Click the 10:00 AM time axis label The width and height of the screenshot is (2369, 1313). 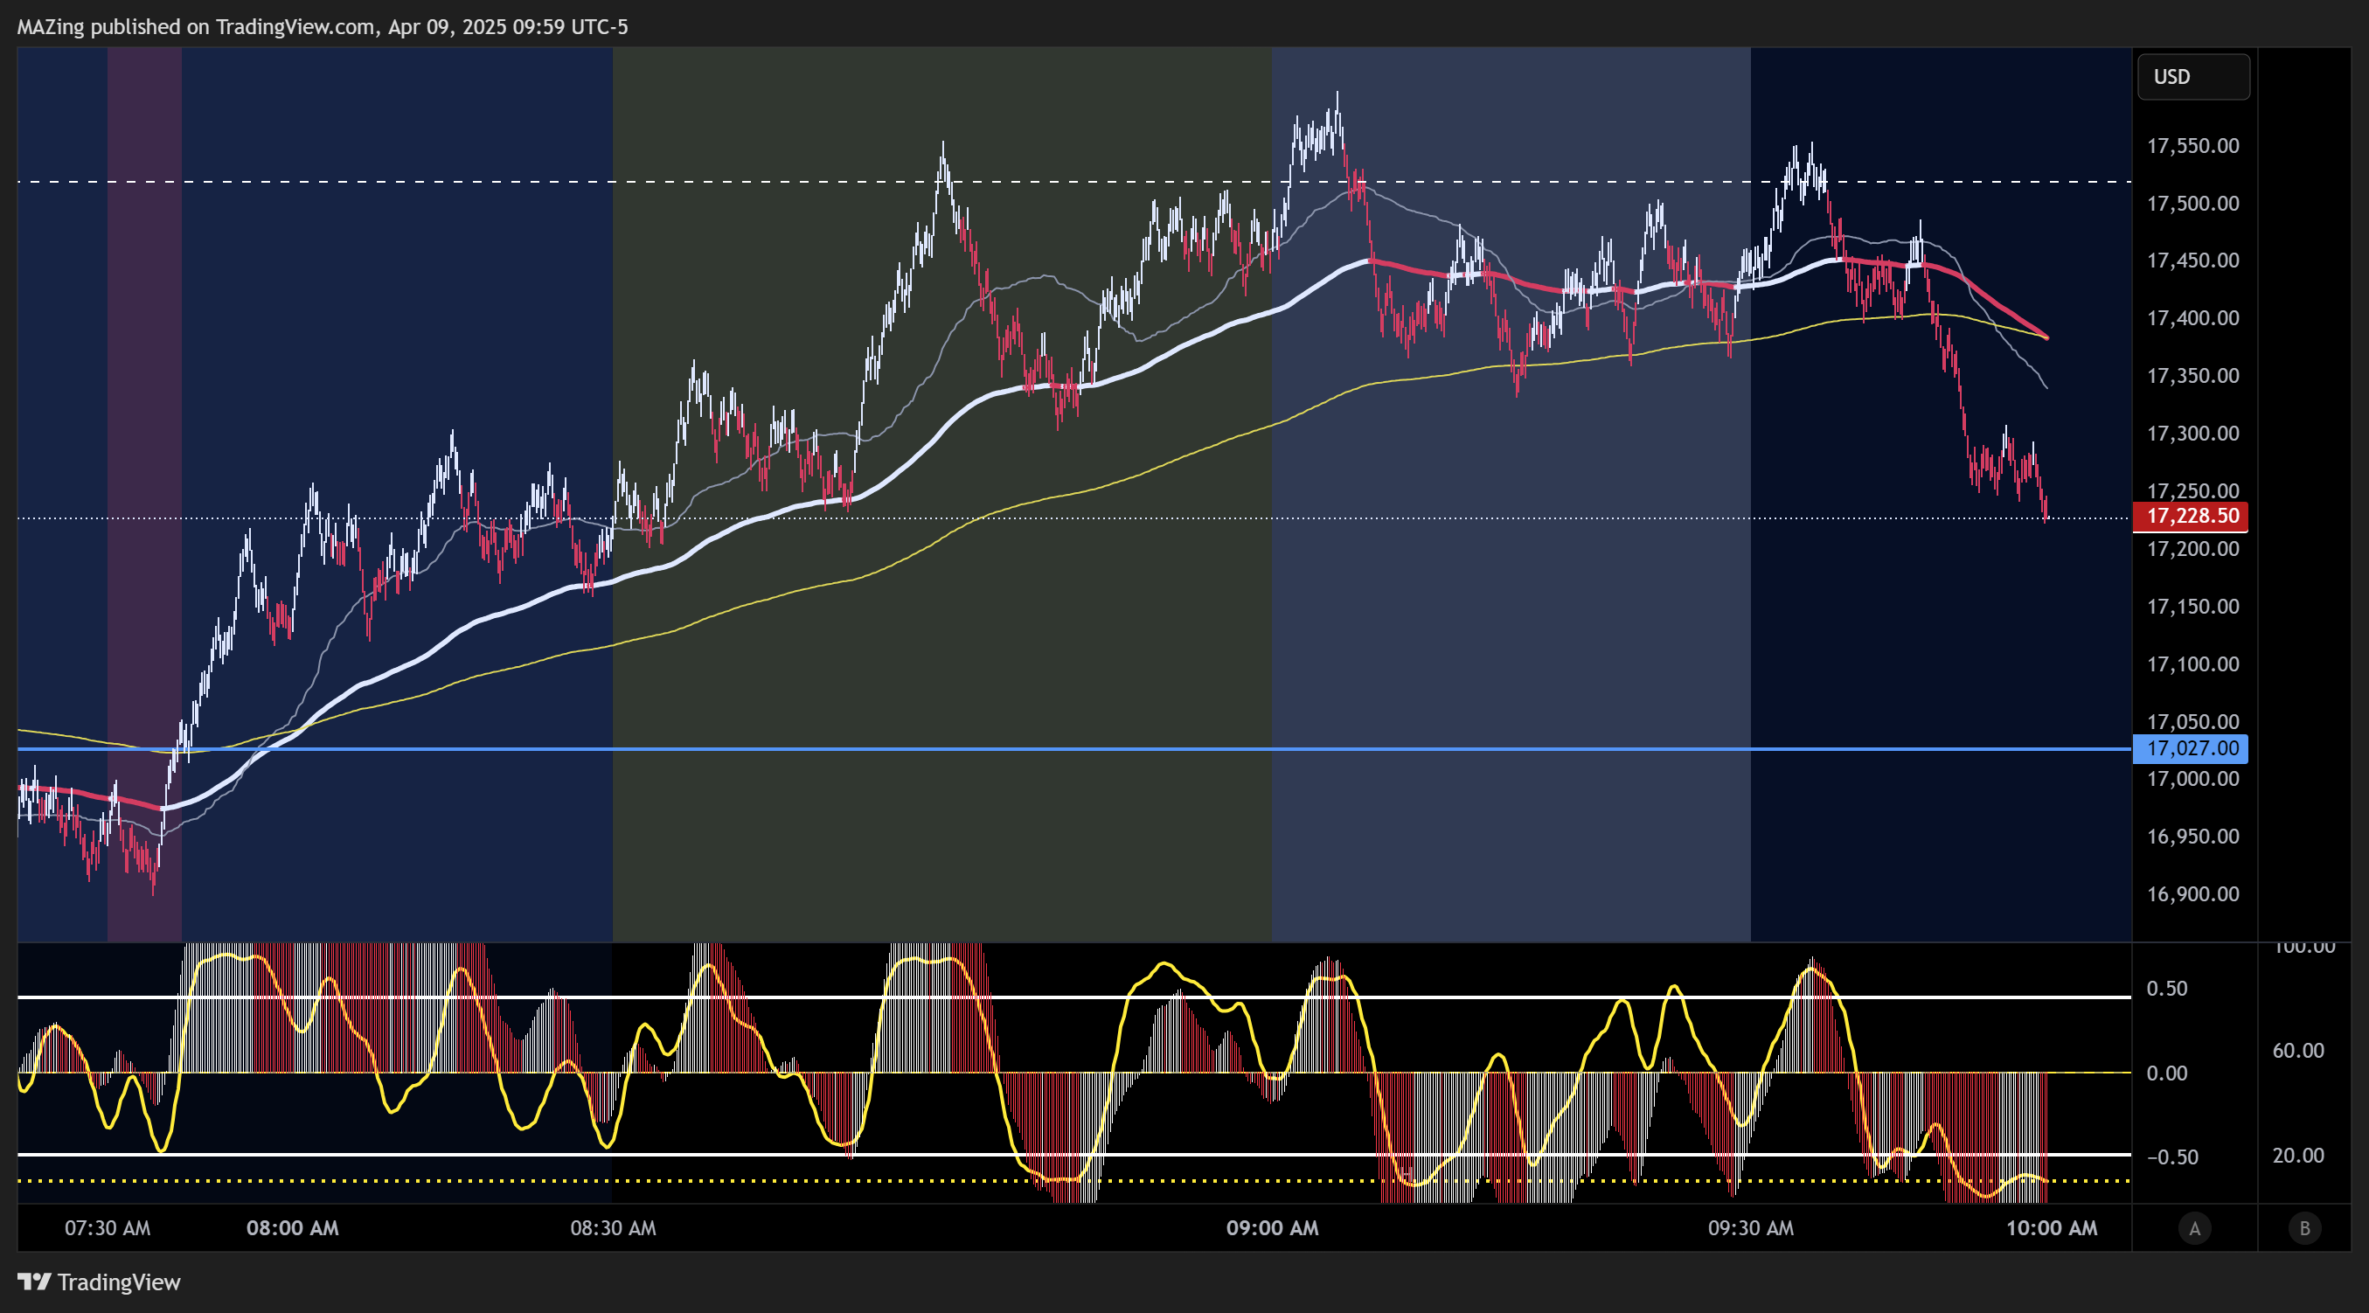click(x=2052, y=1228)
